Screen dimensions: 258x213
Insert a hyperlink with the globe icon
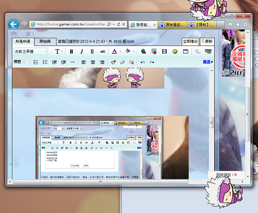click(x=143, y=51)
